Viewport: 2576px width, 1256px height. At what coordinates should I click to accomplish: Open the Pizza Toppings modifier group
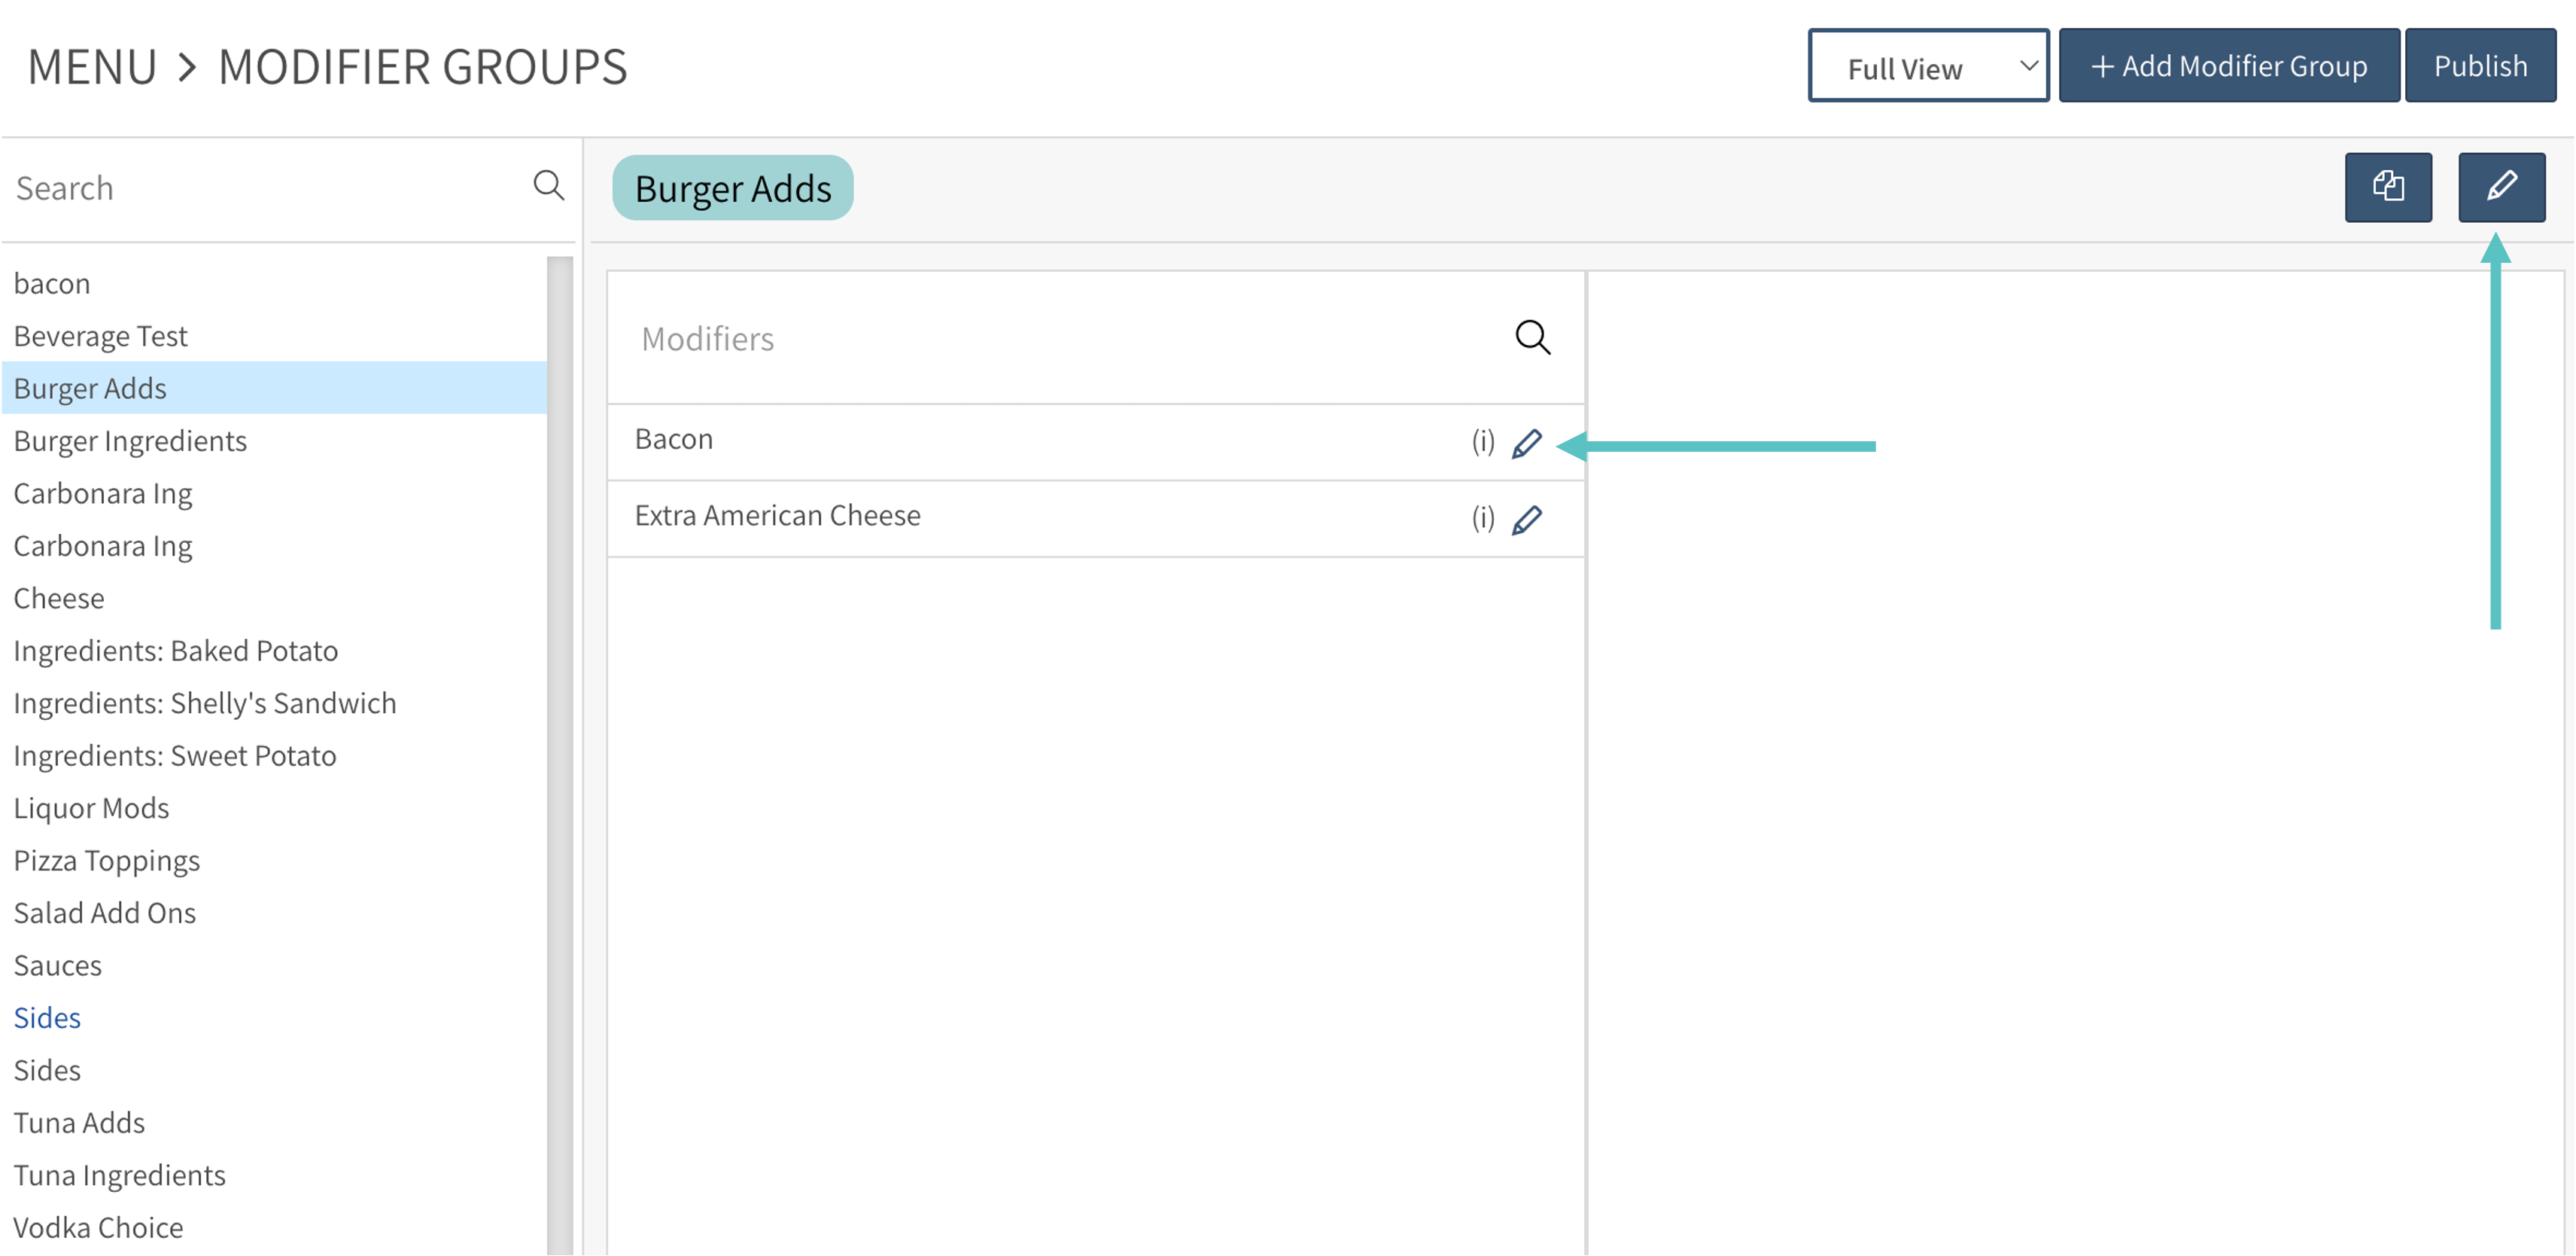[107, 861]
